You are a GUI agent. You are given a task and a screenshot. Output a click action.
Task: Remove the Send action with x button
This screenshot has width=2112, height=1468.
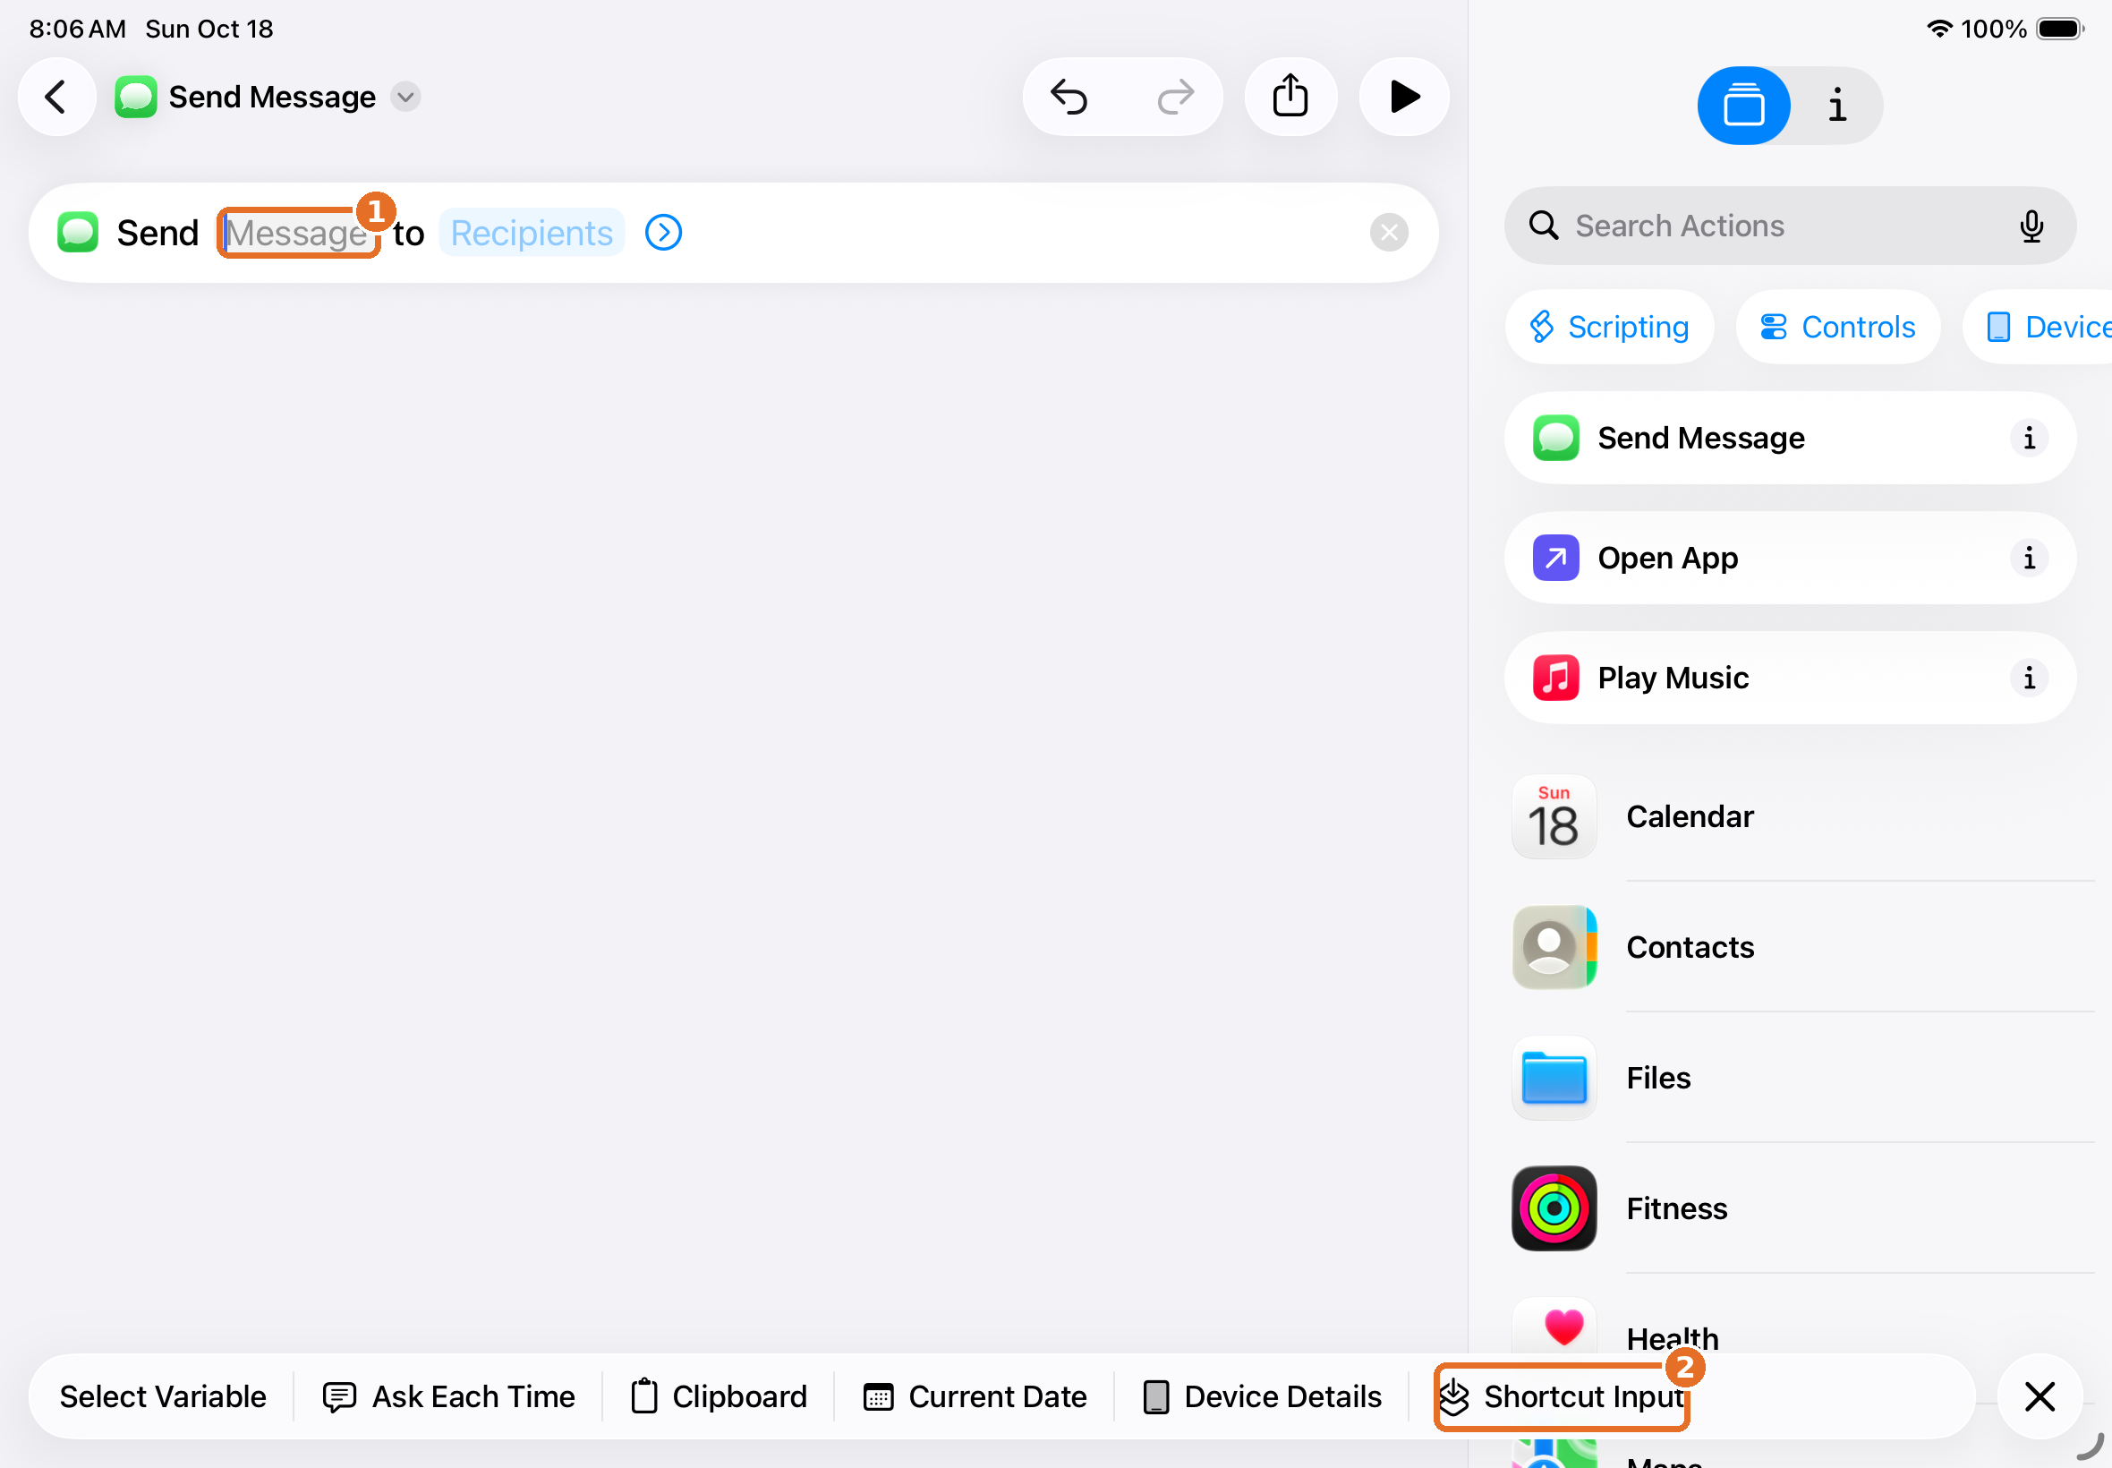(1388, 233)
